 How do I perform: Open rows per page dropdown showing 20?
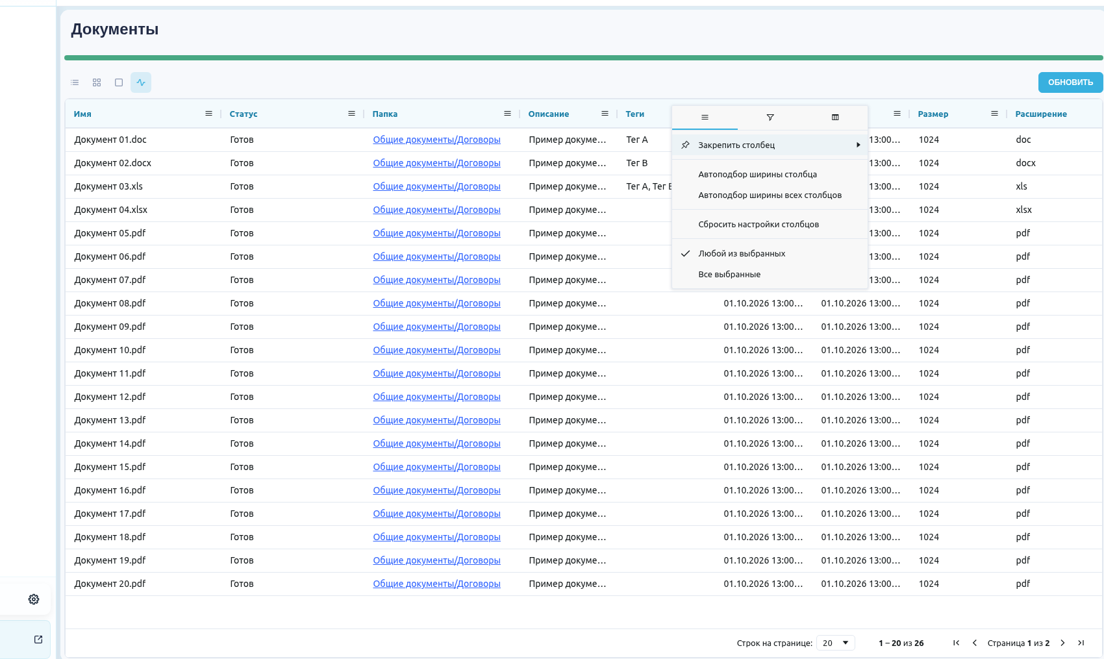(x=836, y=643)
